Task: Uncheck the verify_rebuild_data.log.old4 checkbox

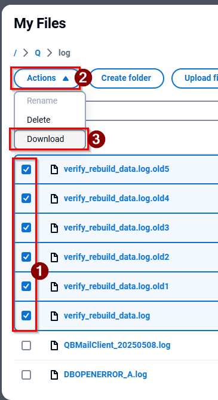Action: pyautogui.click(x=26, y=198)
